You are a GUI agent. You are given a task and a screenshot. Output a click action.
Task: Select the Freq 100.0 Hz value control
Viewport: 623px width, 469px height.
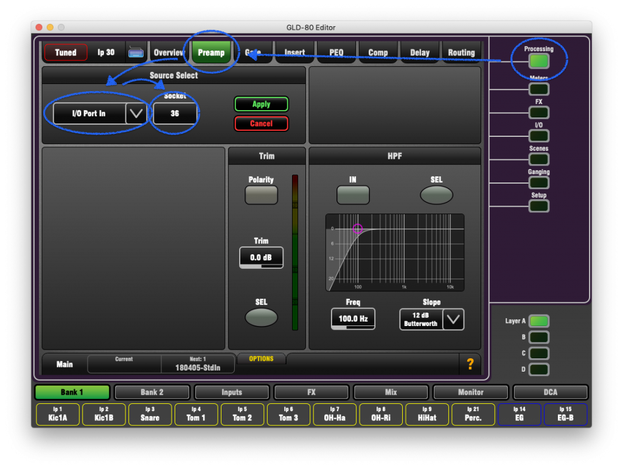pos(353,319)
